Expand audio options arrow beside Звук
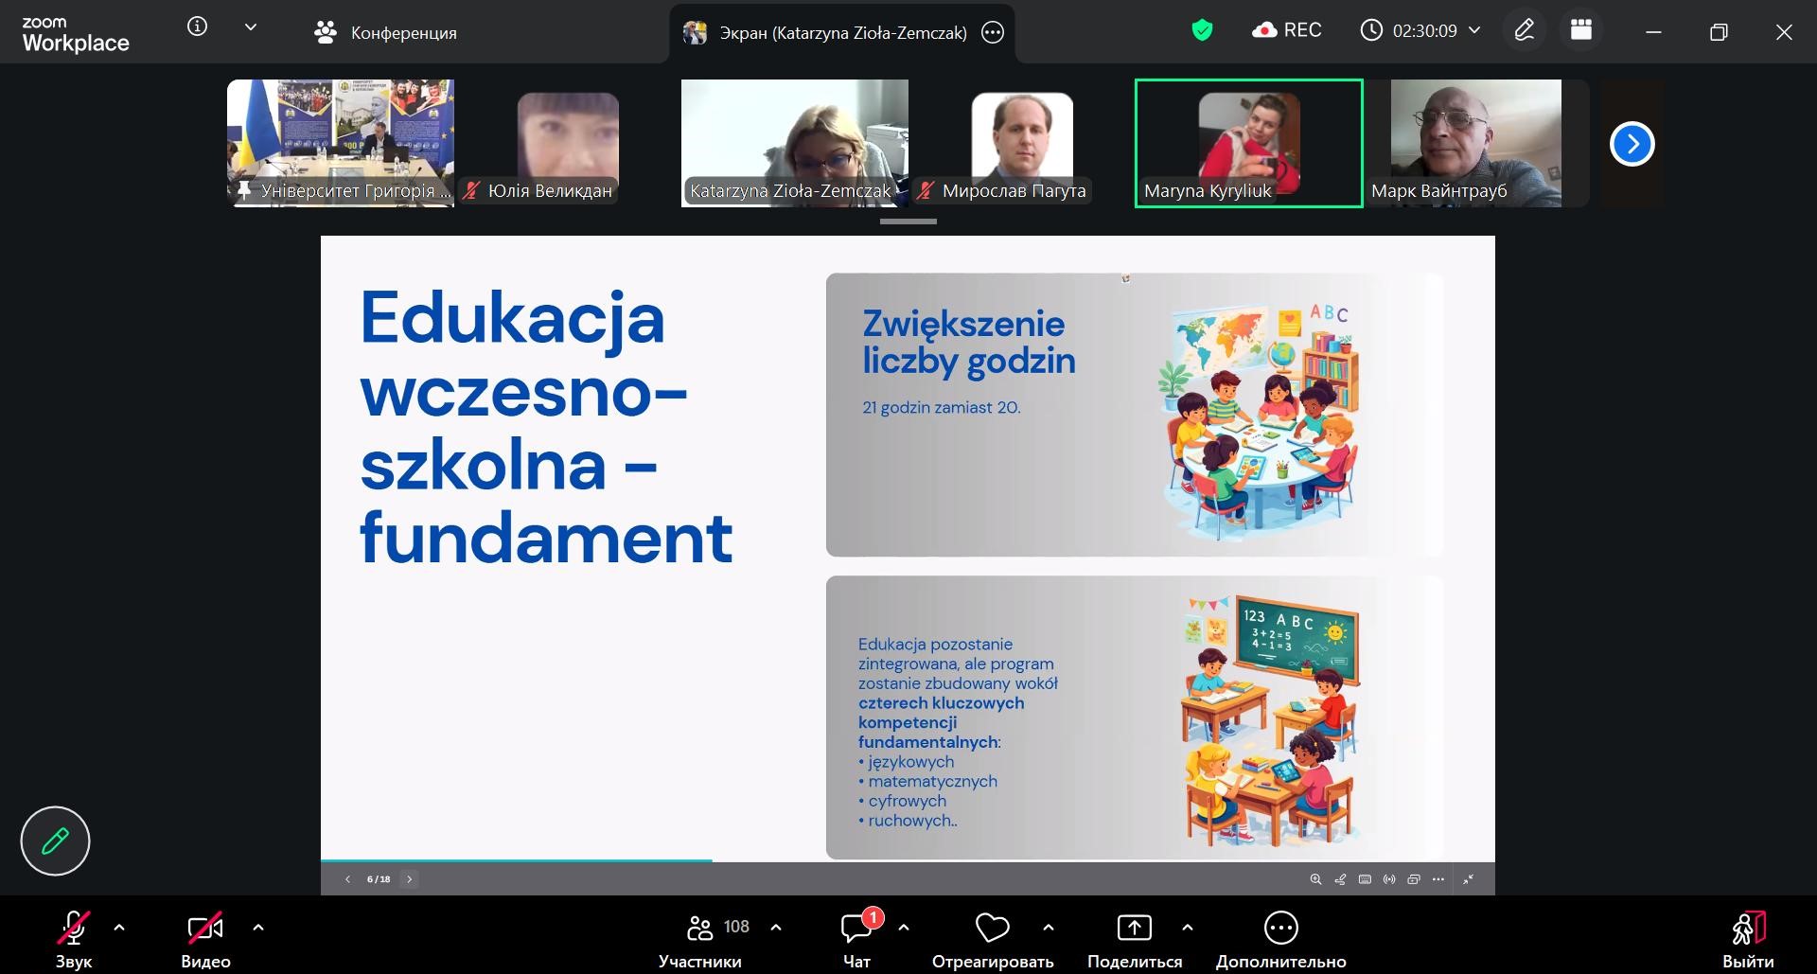 [x=119, y=928]
